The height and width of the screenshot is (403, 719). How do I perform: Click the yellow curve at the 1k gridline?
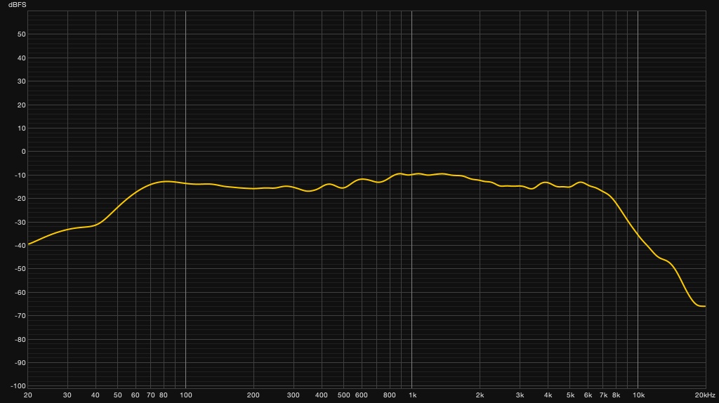(411, 175)
